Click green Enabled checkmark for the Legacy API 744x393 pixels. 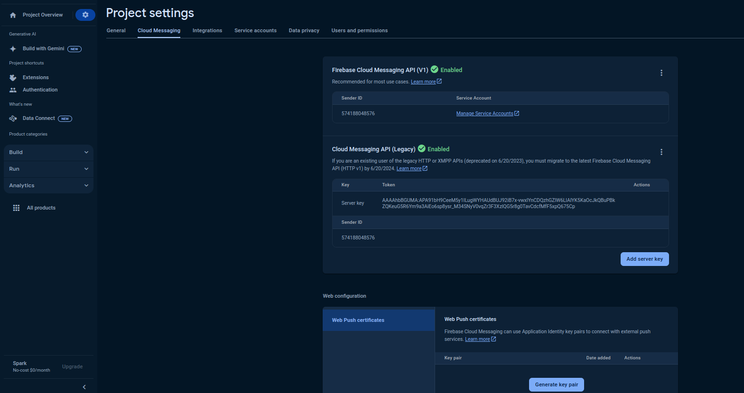point(421,149)
